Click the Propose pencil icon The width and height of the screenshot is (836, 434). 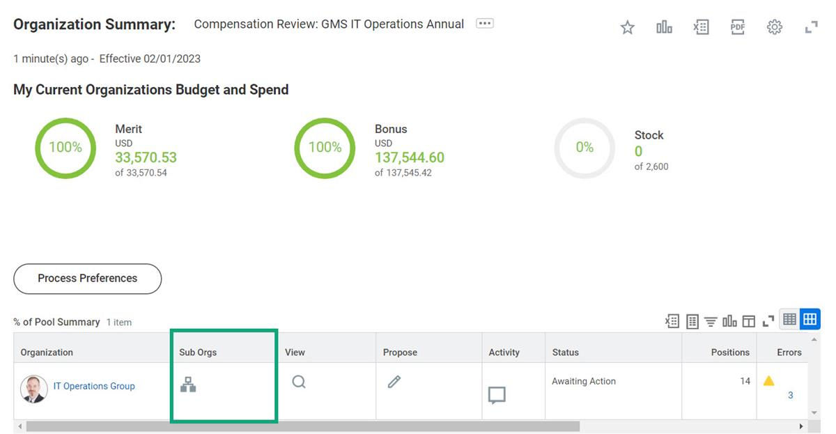click(x=394, y=381)
